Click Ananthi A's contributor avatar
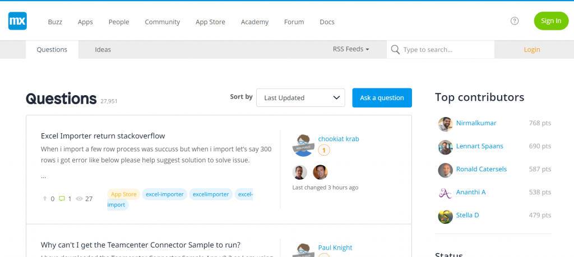The image size is (574, 257). 445,193
